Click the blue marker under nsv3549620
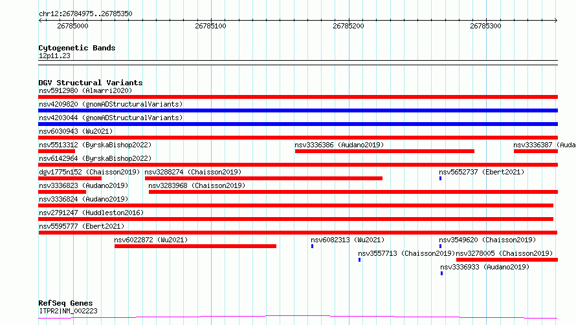Screen dimensions: 576x325 pos(441,246)
